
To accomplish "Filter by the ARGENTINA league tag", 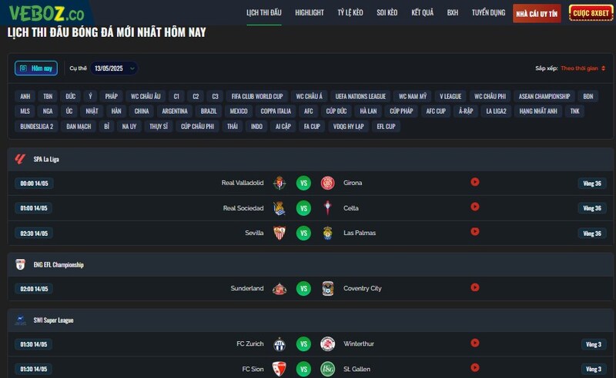I will [175, 111].
